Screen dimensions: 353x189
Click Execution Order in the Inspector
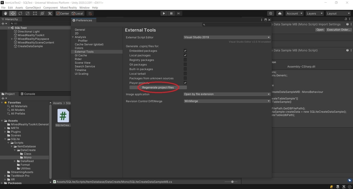click(339, 29)
